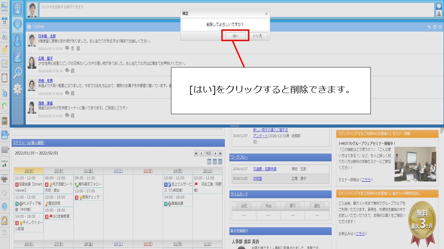
Task: Click reply icon on 浅草 美香's post
Action: coord(67,116)
